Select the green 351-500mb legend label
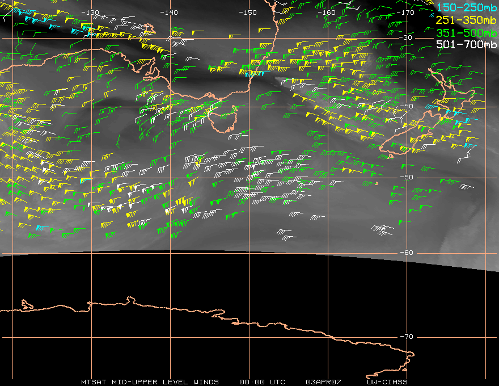Image resolution: width=499 pixels, height=386 pixels. 466,32
